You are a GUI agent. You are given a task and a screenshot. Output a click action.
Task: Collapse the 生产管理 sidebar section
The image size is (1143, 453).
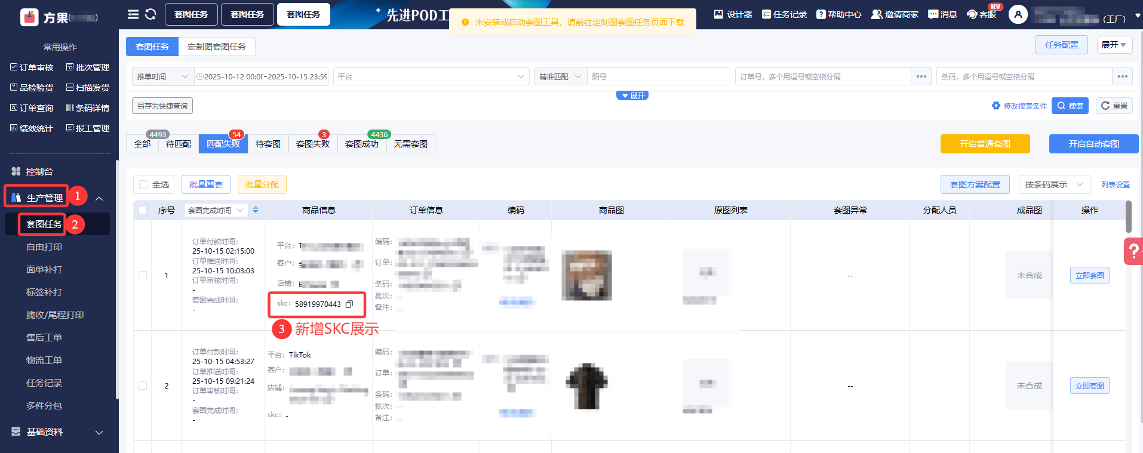(99, 198)
